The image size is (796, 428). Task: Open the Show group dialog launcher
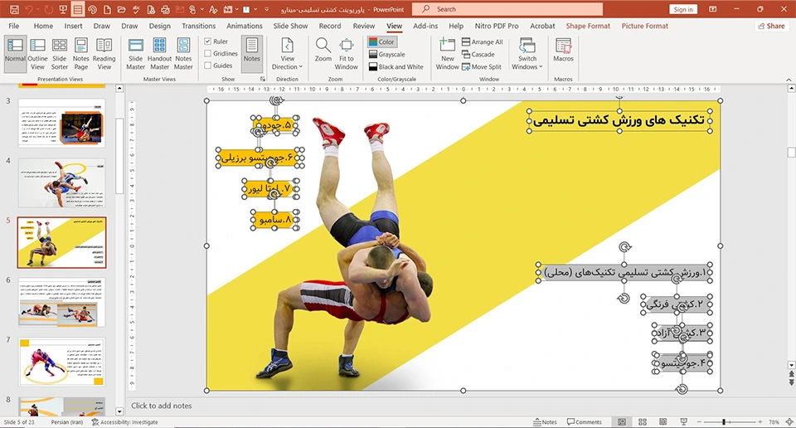(263, 79)
